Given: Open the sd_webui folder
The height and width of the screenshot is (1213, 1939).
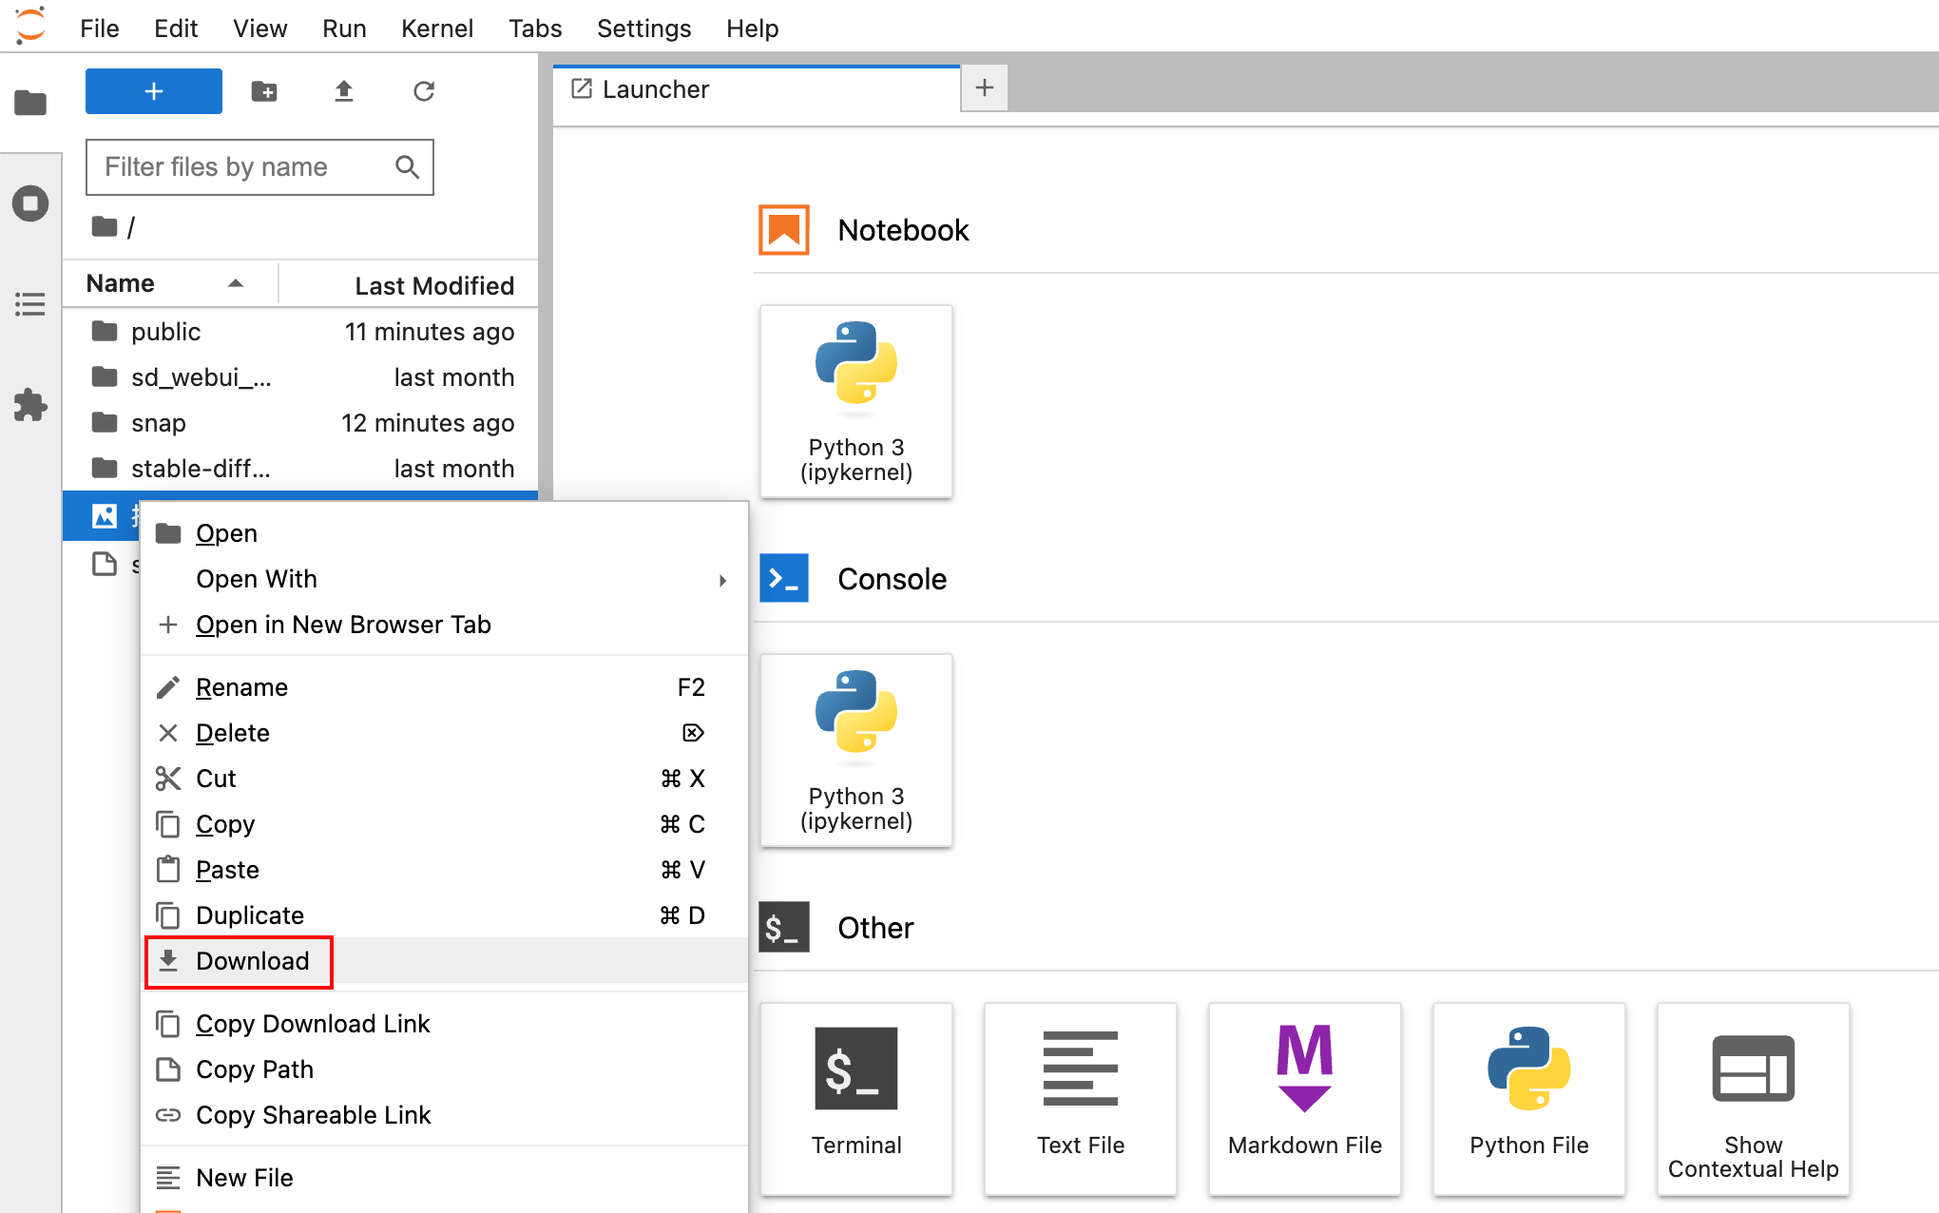Looking at the screenshot, I should (200, 377).
